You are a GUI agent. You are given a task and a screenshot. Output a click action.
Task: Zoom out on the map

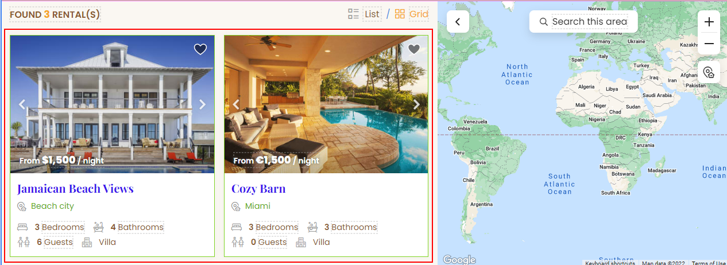(709, 44)
